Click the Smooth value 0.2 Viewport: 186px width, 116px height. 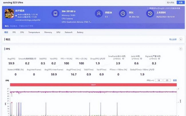point(27,63)
